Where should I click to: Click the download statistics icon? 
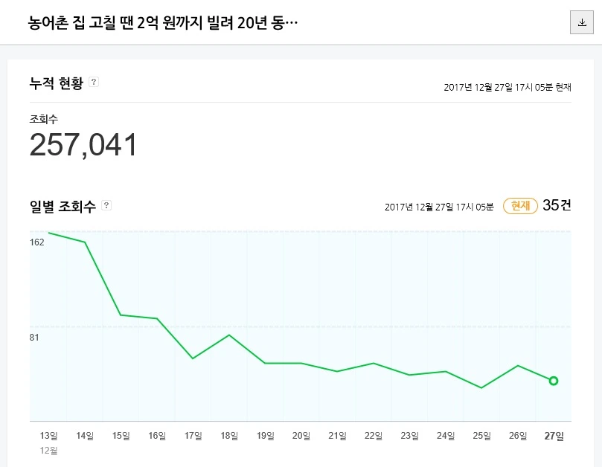[x=583, y=22]
